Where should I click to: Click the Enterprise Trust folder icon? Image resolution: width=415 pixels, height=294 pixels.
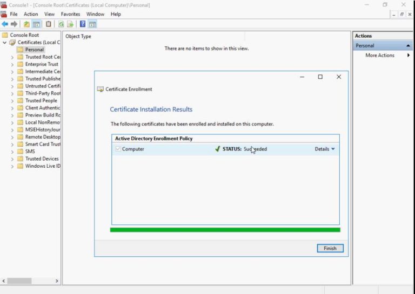tap(20, 64)
